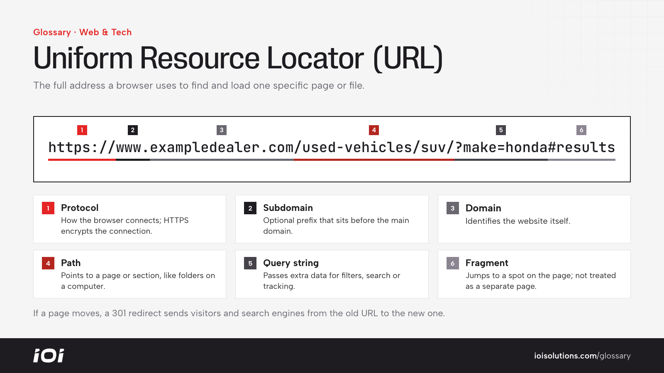The height and width of the screenshot is (373, 664).
Task: Click 'Optional prefix that sits before' description
Action: point(336,226)
